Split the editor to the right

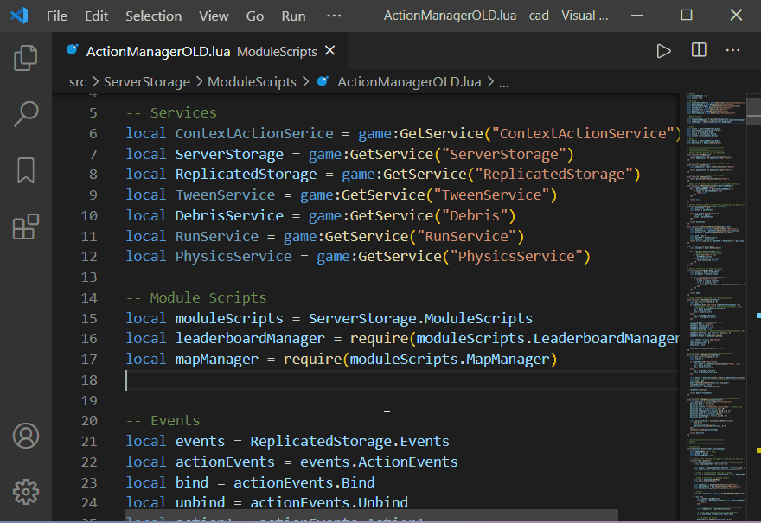coord(699,50)
